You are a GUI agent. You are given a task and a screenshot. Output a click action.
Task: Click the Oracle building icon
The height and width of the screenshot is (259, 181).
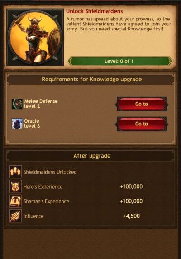(17, 124)
